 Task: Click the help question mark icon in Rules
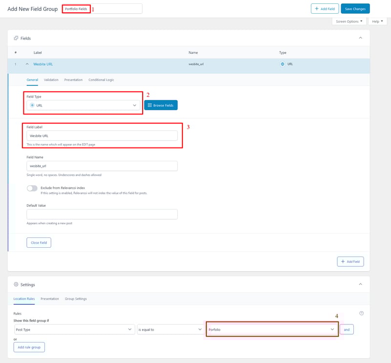click(361, 313)
